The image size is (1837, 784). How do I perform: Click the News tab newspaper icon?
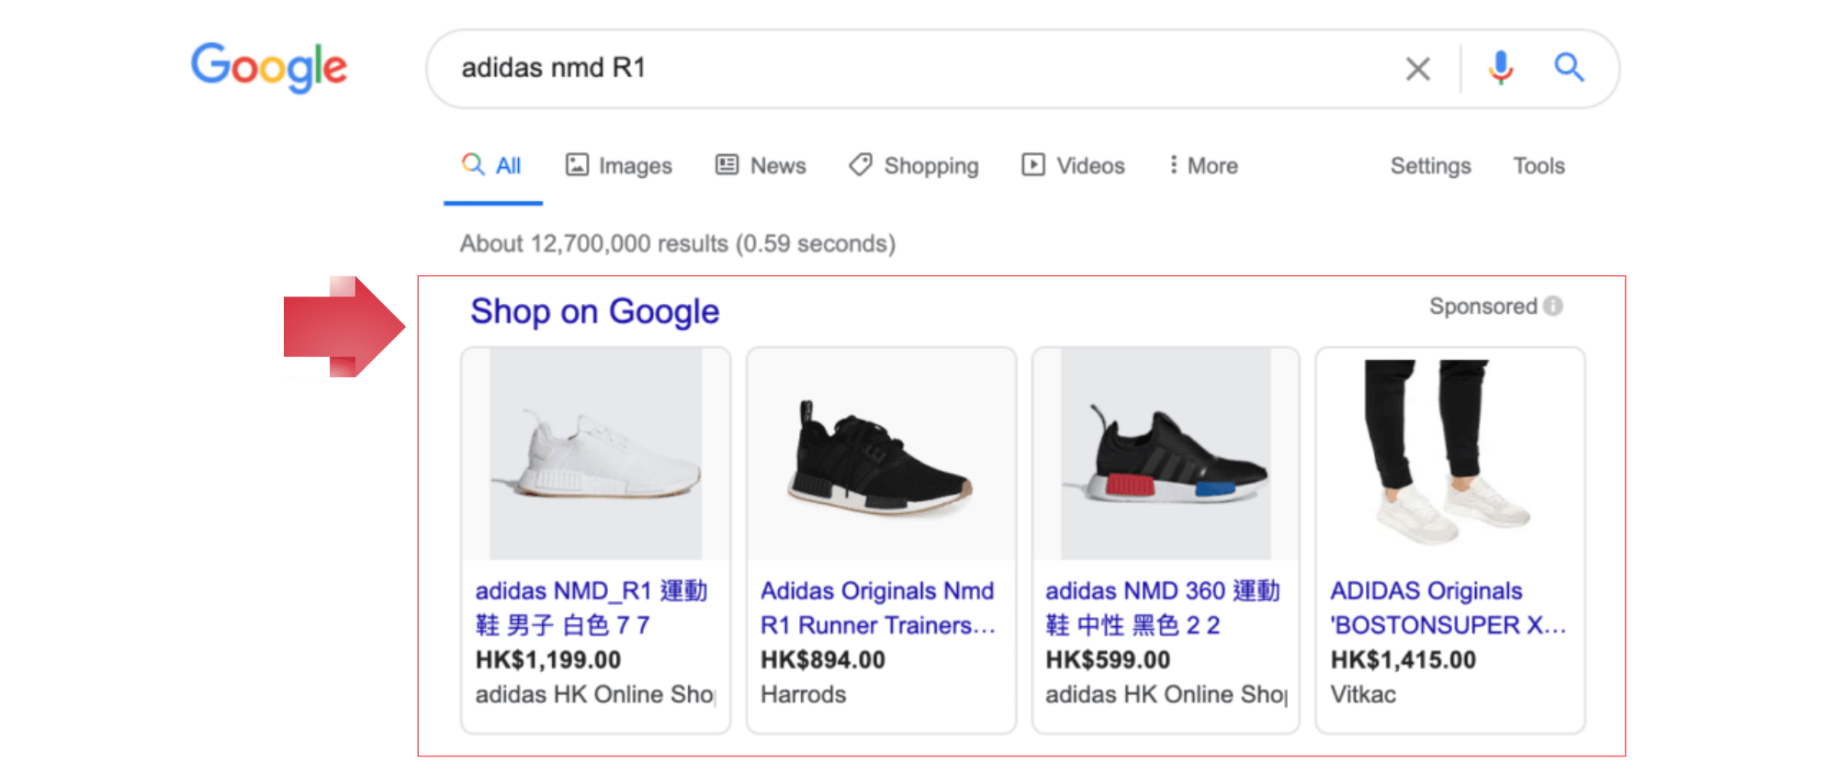(x=727, y=164)
